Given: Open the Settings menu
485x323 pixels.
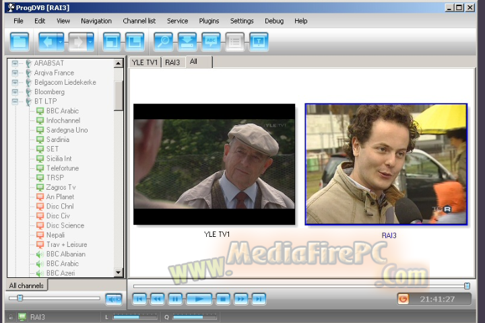Looking at the screenshot, I should coord(242,21).
